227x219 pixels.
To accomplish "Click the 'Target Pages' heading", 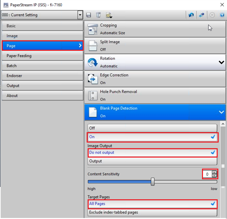I will (99, 197).
